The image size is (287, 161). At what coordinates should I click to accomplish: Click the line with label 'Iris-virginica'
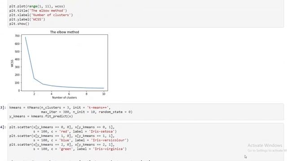[80, 149]
